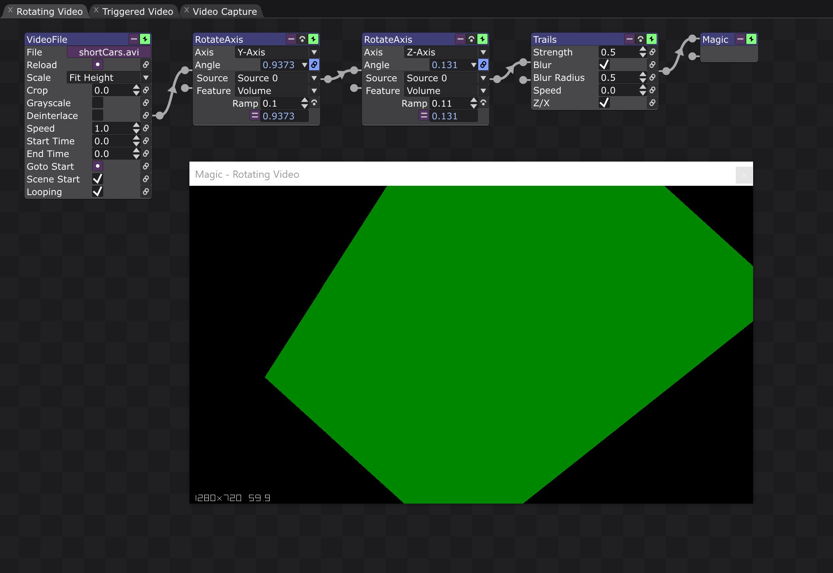This screenshot has width=833, height=573.
Task: Click the Goto Start button
Action: tap(98, 166)
